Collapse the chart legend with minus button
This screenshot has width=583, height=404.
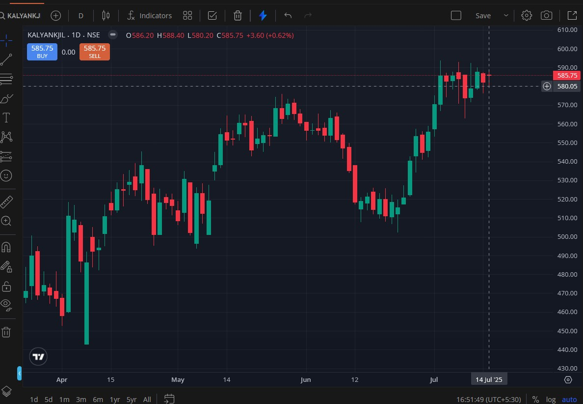tap(113, 34)
